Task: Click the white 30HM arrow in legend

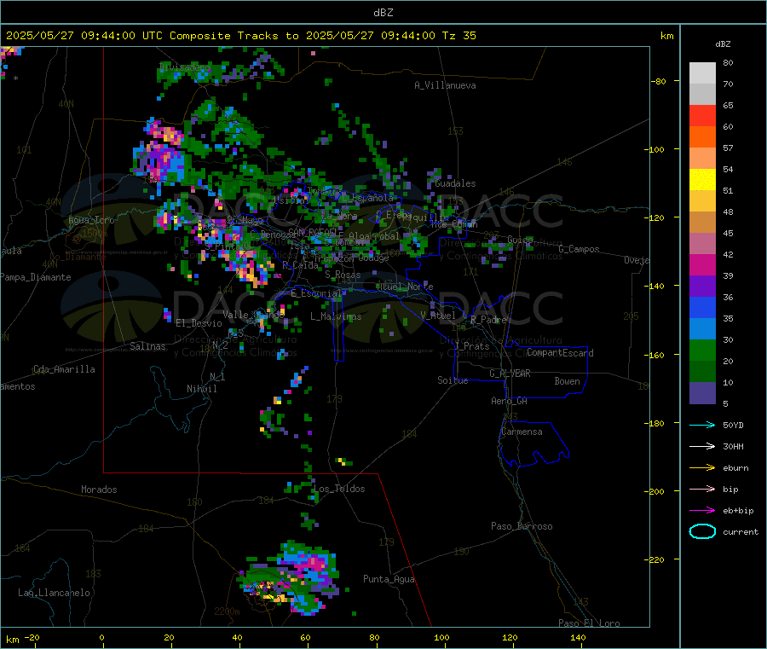Action: [702, 446]
